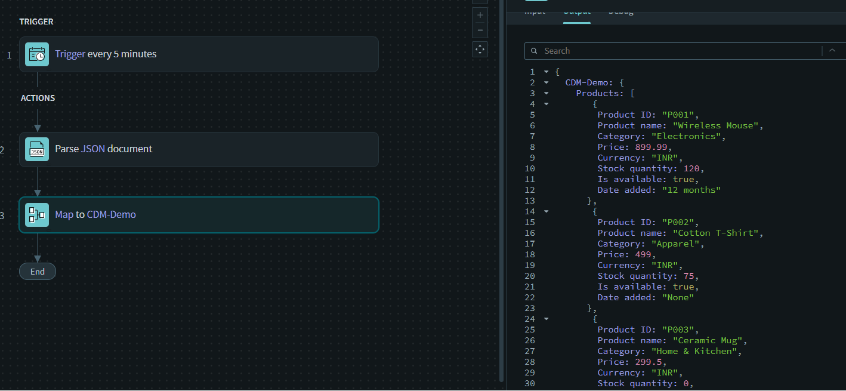Fit the workflow to the view
The width and height of the screenshot is (846, 391).
(x=480, y=50)
